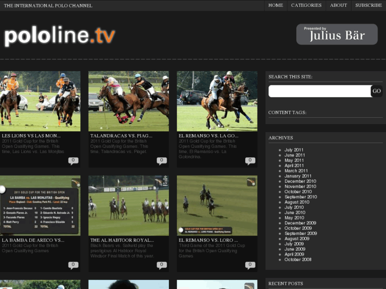The image size is (386, 289).
Task: Open the SUBSCRIBE menu item
Action: [368, 5]
